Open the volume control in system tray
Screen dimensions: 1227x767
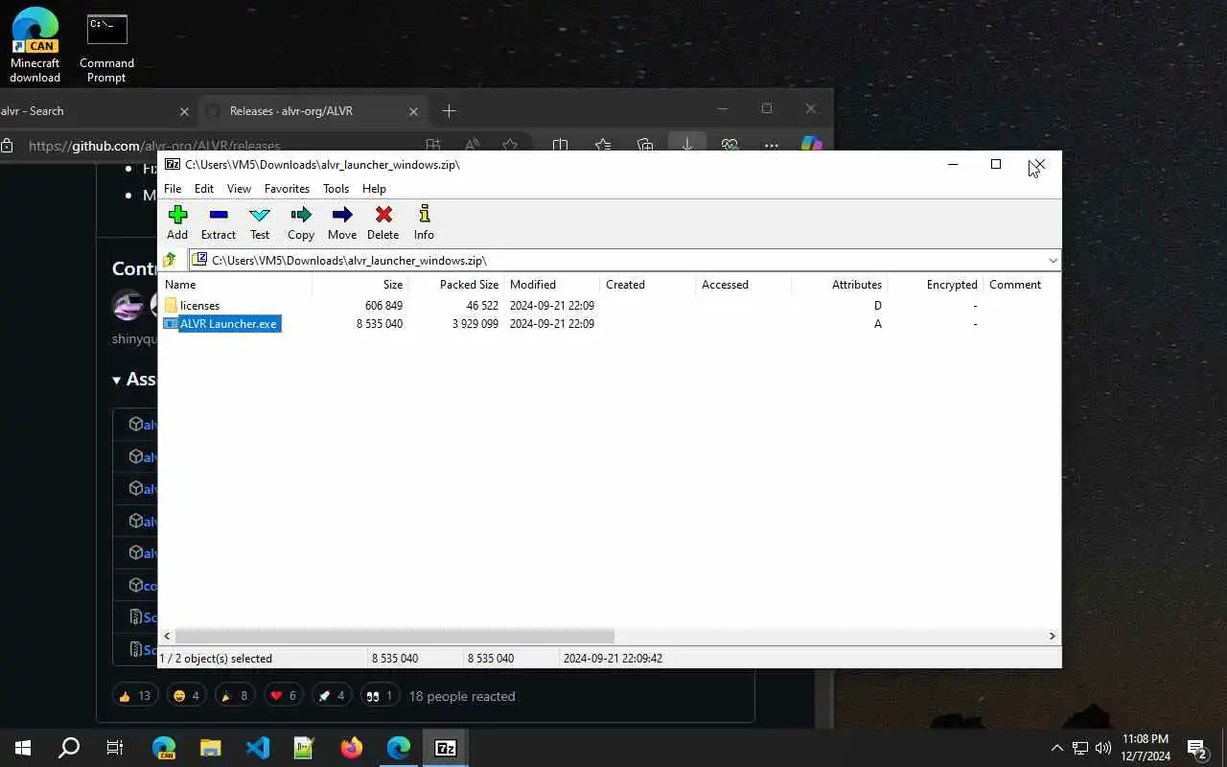coord(1103,748)
